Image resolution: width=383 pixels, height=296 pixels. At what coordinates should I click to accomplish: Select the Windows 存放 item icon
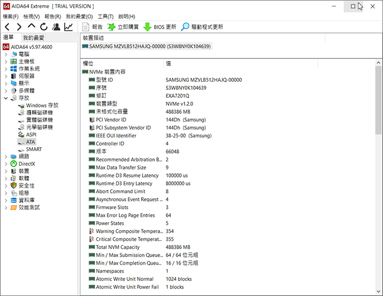click(21, 105)
